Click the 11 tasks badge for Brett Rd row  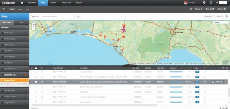click(x=197, y=77)
